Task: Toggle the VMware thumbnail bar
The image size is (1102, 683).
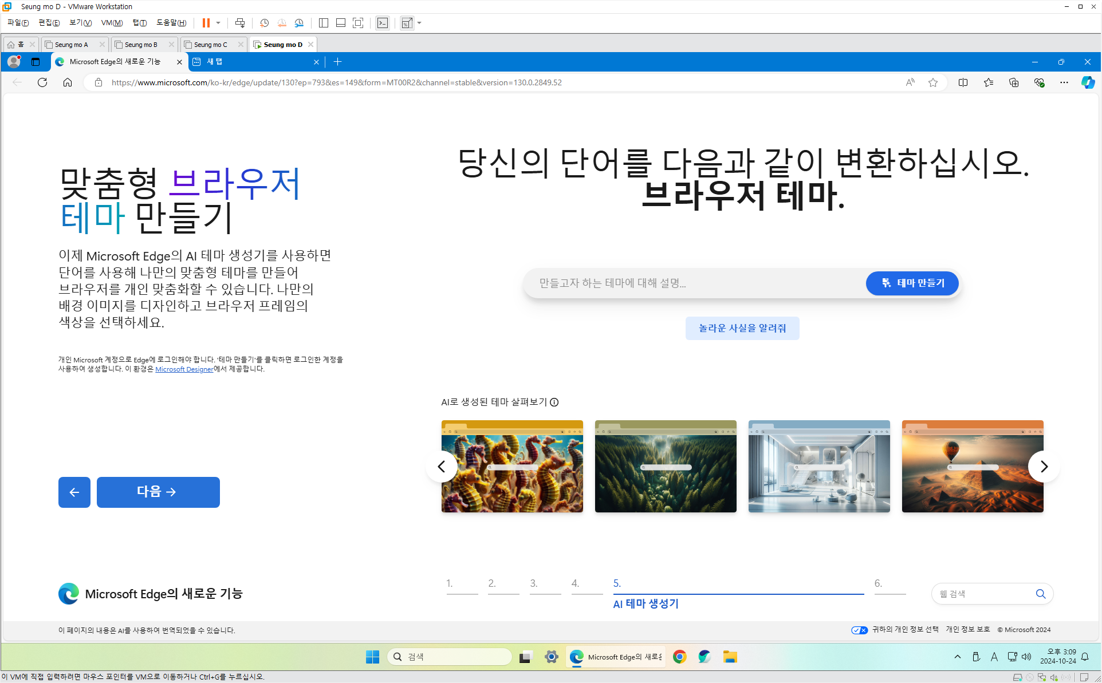Action: [x=341, y=23]
